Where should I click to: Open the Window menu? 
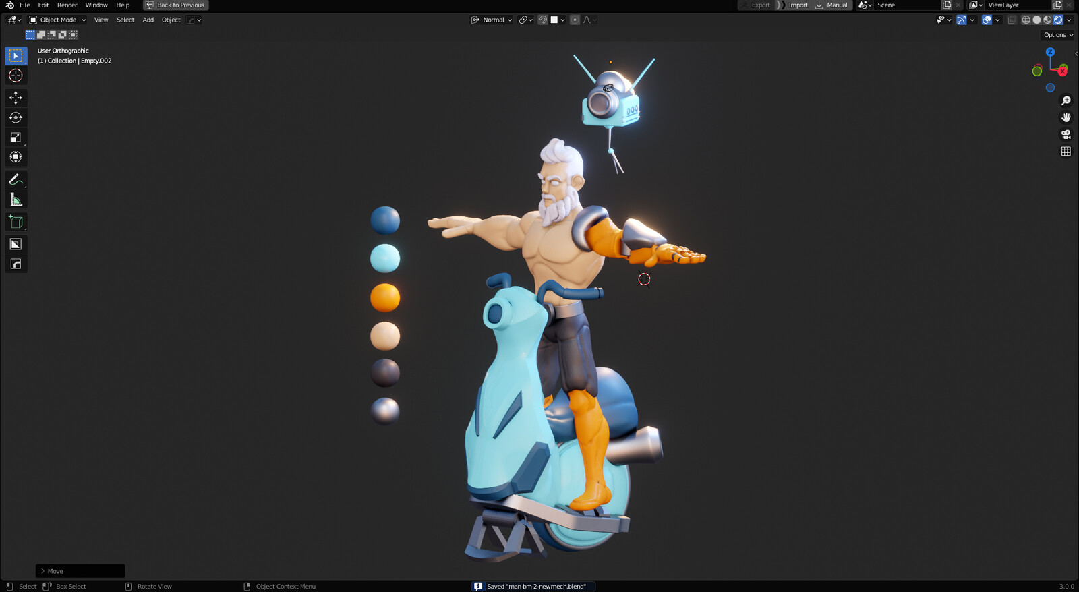[96, 5]
